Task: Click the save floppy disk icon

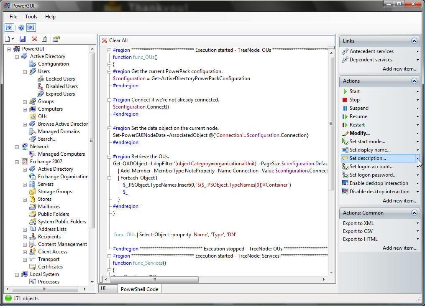Action: click(23, 39)
